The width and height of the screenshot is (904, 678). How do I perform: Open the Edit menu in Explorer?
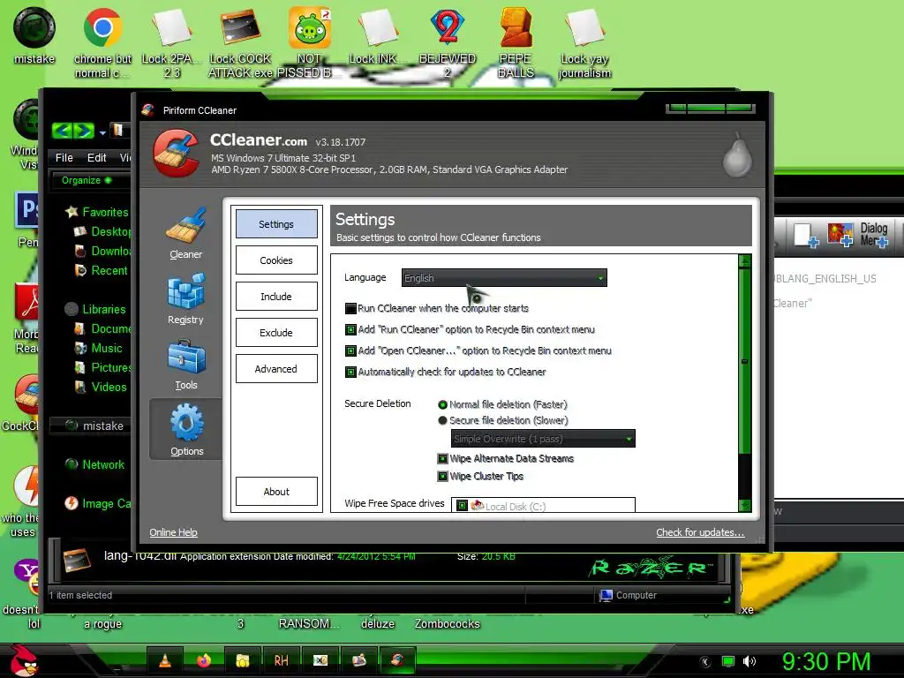96,157
